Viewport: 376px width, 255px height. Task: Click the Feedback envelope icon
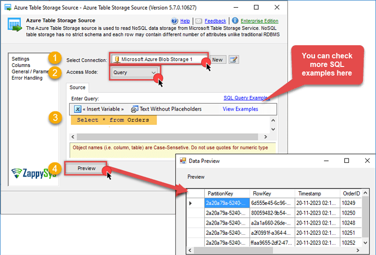tap(198, 21)
